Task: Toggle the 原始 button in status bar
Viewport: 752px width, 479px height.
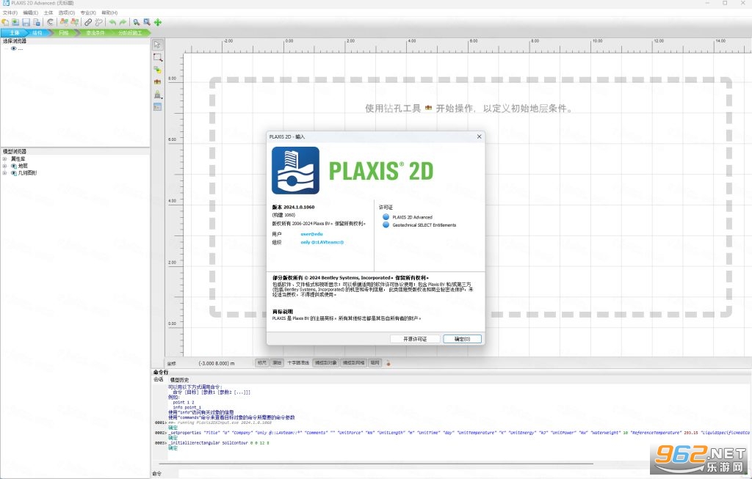Action: pos(277,362)
